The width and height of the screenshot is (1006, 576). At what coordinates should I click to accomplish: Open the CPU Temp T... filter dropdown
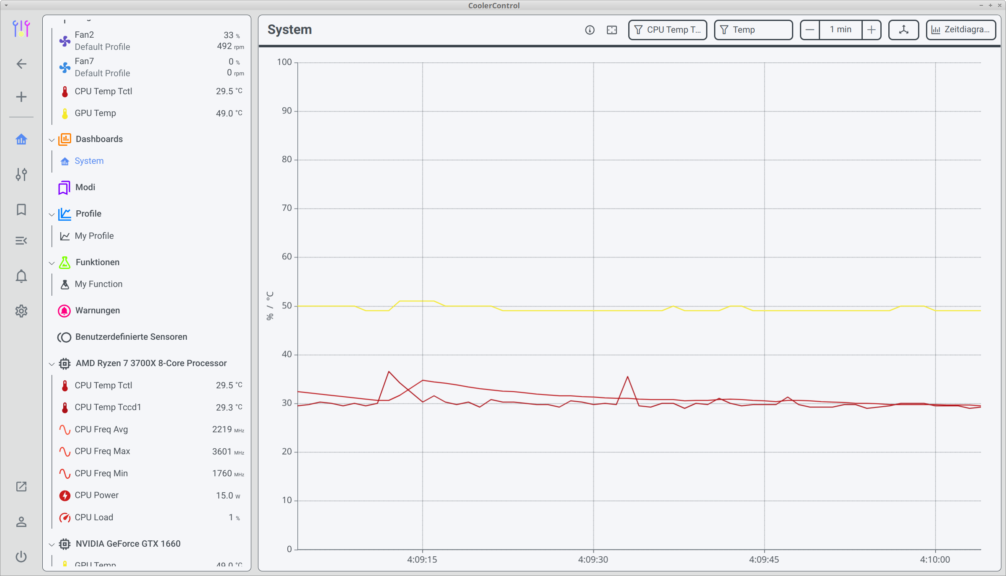click(668, 30)
